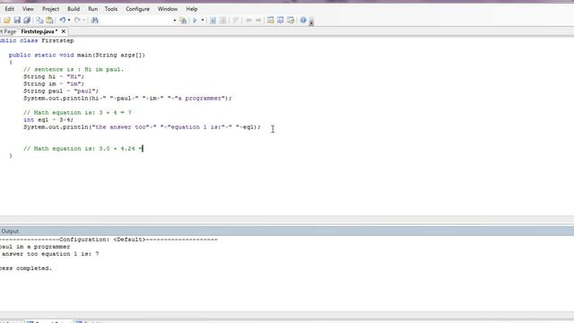Image resolution: width=574 pixels, height=323 pixels.
Task: Click the 'String paul' declaration line
Action: 61,91
